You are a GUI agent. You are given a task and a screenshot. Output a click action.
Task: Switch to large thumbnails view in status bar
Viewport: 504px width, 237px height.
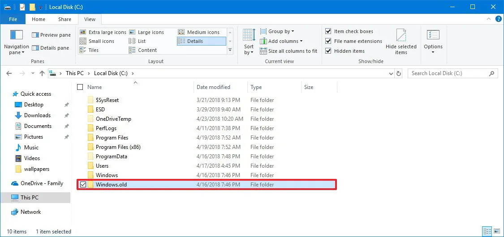(496, 231)
